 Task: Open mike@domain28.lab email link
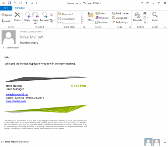[x=17, y=94]
